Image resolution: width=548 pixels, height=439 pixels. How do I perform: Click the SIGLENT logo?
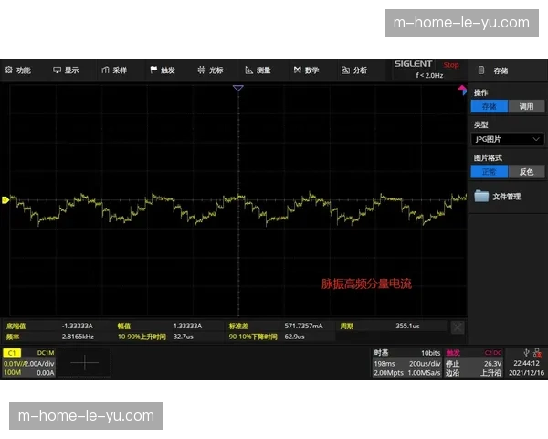(x=413, y=64)
